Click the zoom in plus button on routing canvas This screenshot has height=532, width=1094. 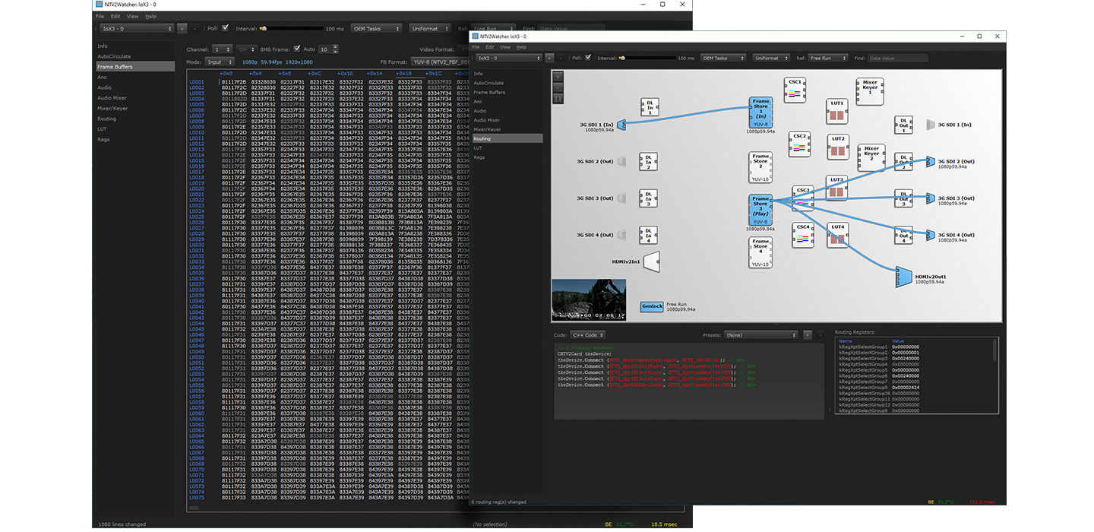coord(558,76)
